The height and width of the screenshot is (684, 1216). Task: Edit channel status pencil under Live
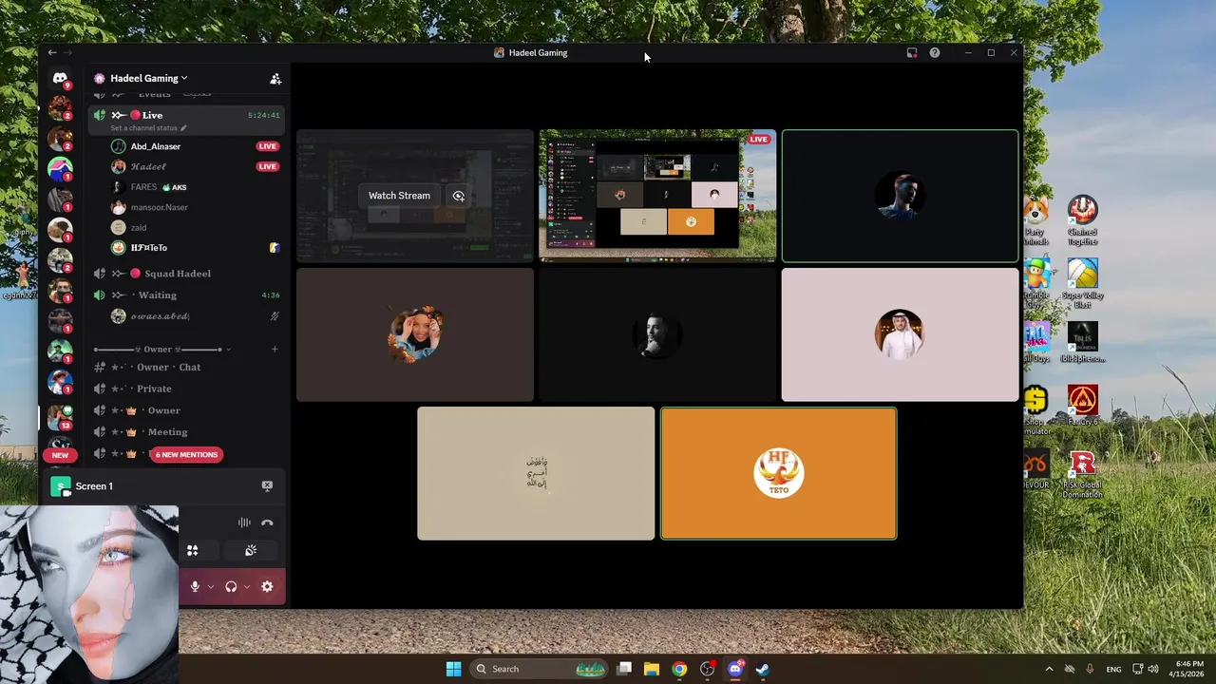point(183,128)
